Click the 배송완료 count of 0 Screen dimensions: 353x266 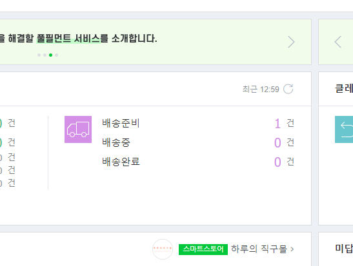[x=277, y=162]
